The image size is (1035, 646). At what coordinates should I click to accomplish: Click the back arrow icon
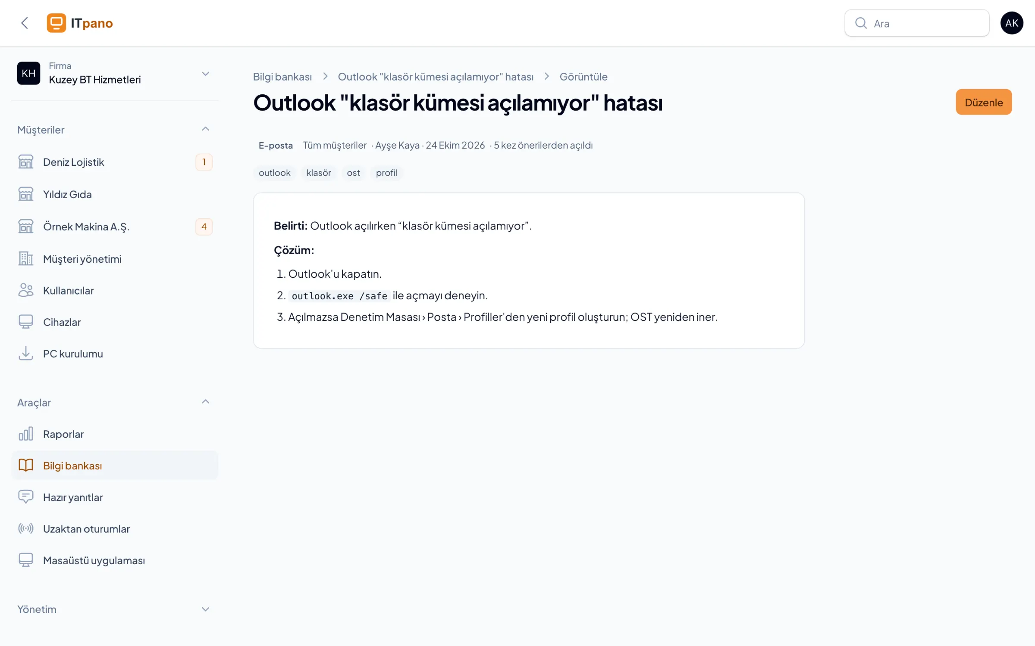[x=25, y=23]
